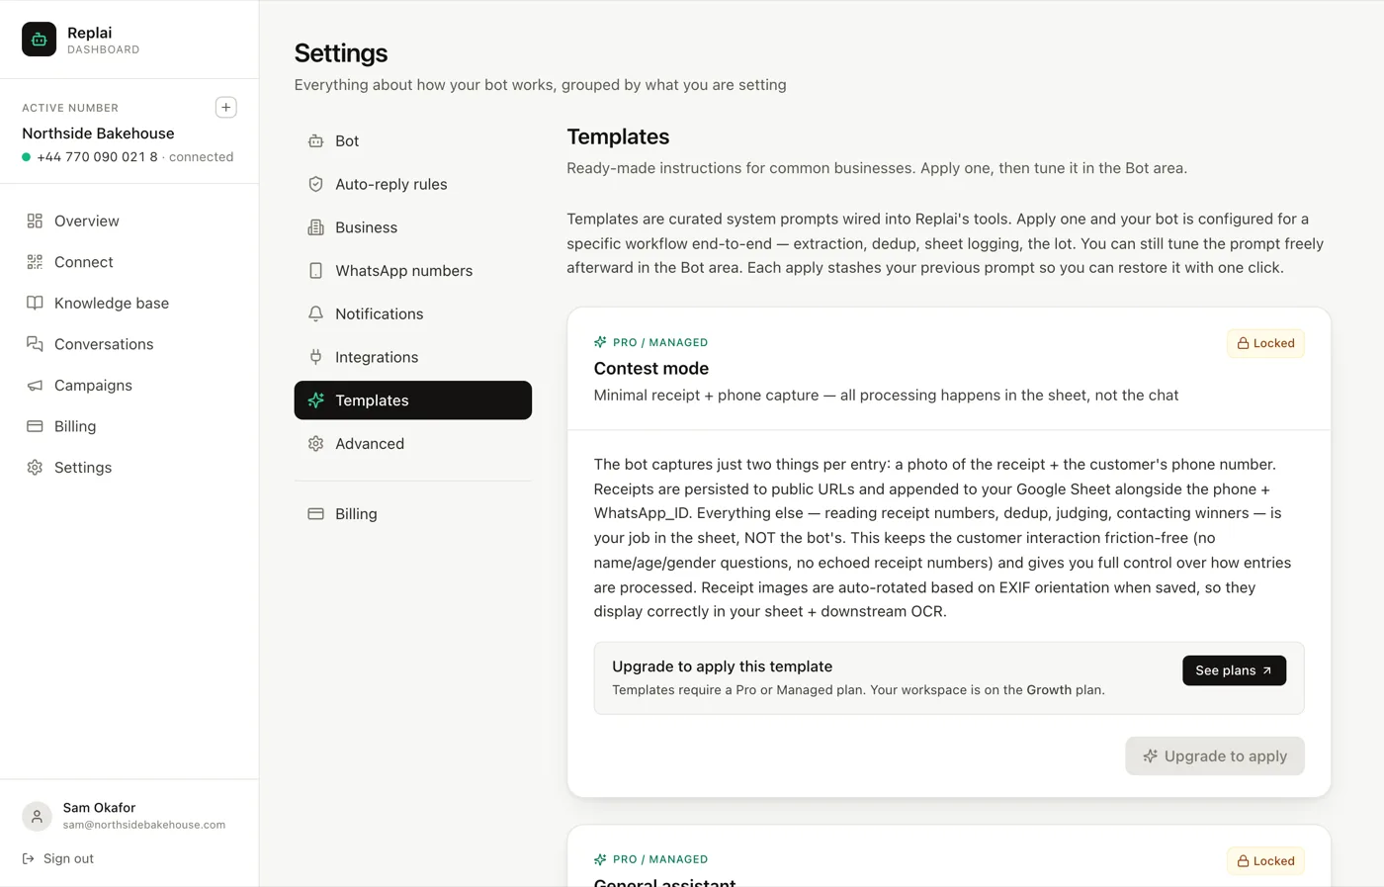Click the Replai robot logo icon

click(39, 40)
